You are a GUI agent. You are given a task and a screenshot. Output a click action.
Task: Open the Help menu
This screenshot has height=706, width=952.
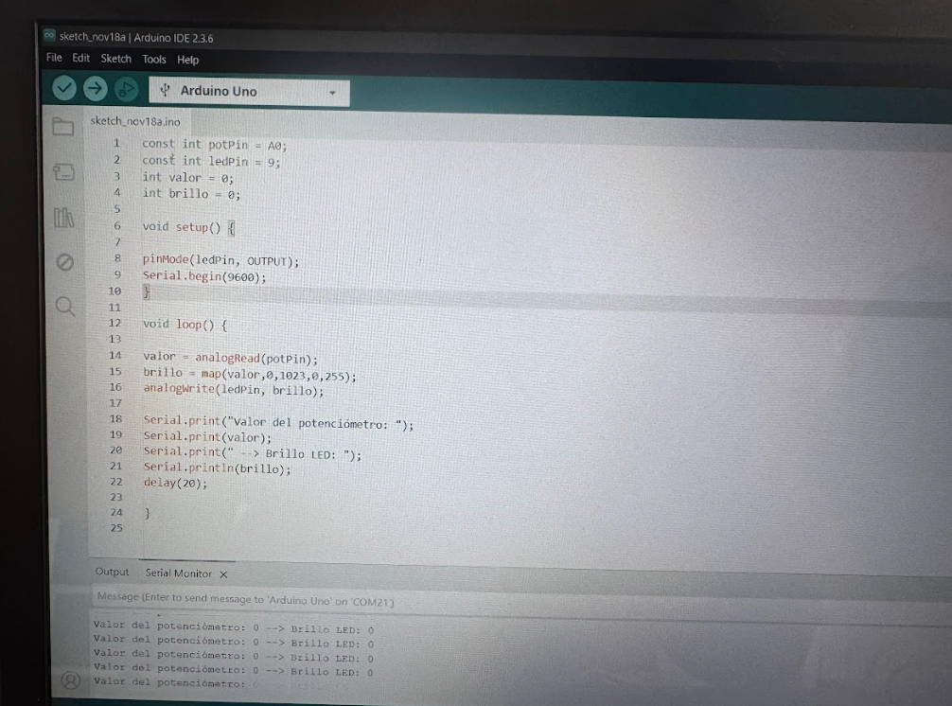point(188,60)
